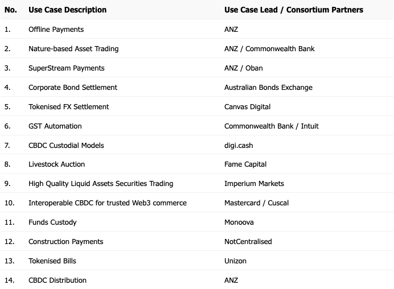Screen dimensions: 394x289
Task: Select 'Mastercard / Cuscal' partner cell
Action: (256, 203)
